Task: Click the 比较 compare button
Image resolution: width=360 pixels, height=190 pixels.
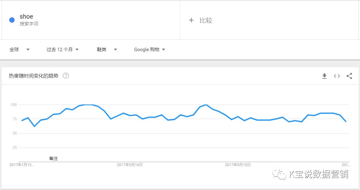Action: point(206,20)
